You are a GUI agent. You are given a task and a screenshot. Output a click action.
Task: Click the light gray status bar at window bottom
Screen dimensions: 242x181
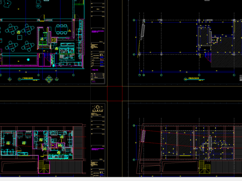point(121,179)
